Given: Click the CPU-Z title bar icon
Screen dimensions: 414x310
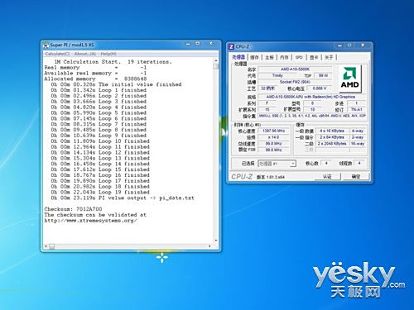Looking at the screenshot, I should click(x=231, y=46).
